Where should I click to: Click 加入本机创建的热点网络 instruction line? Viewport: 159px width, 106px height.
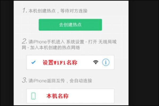coord(55,48)
